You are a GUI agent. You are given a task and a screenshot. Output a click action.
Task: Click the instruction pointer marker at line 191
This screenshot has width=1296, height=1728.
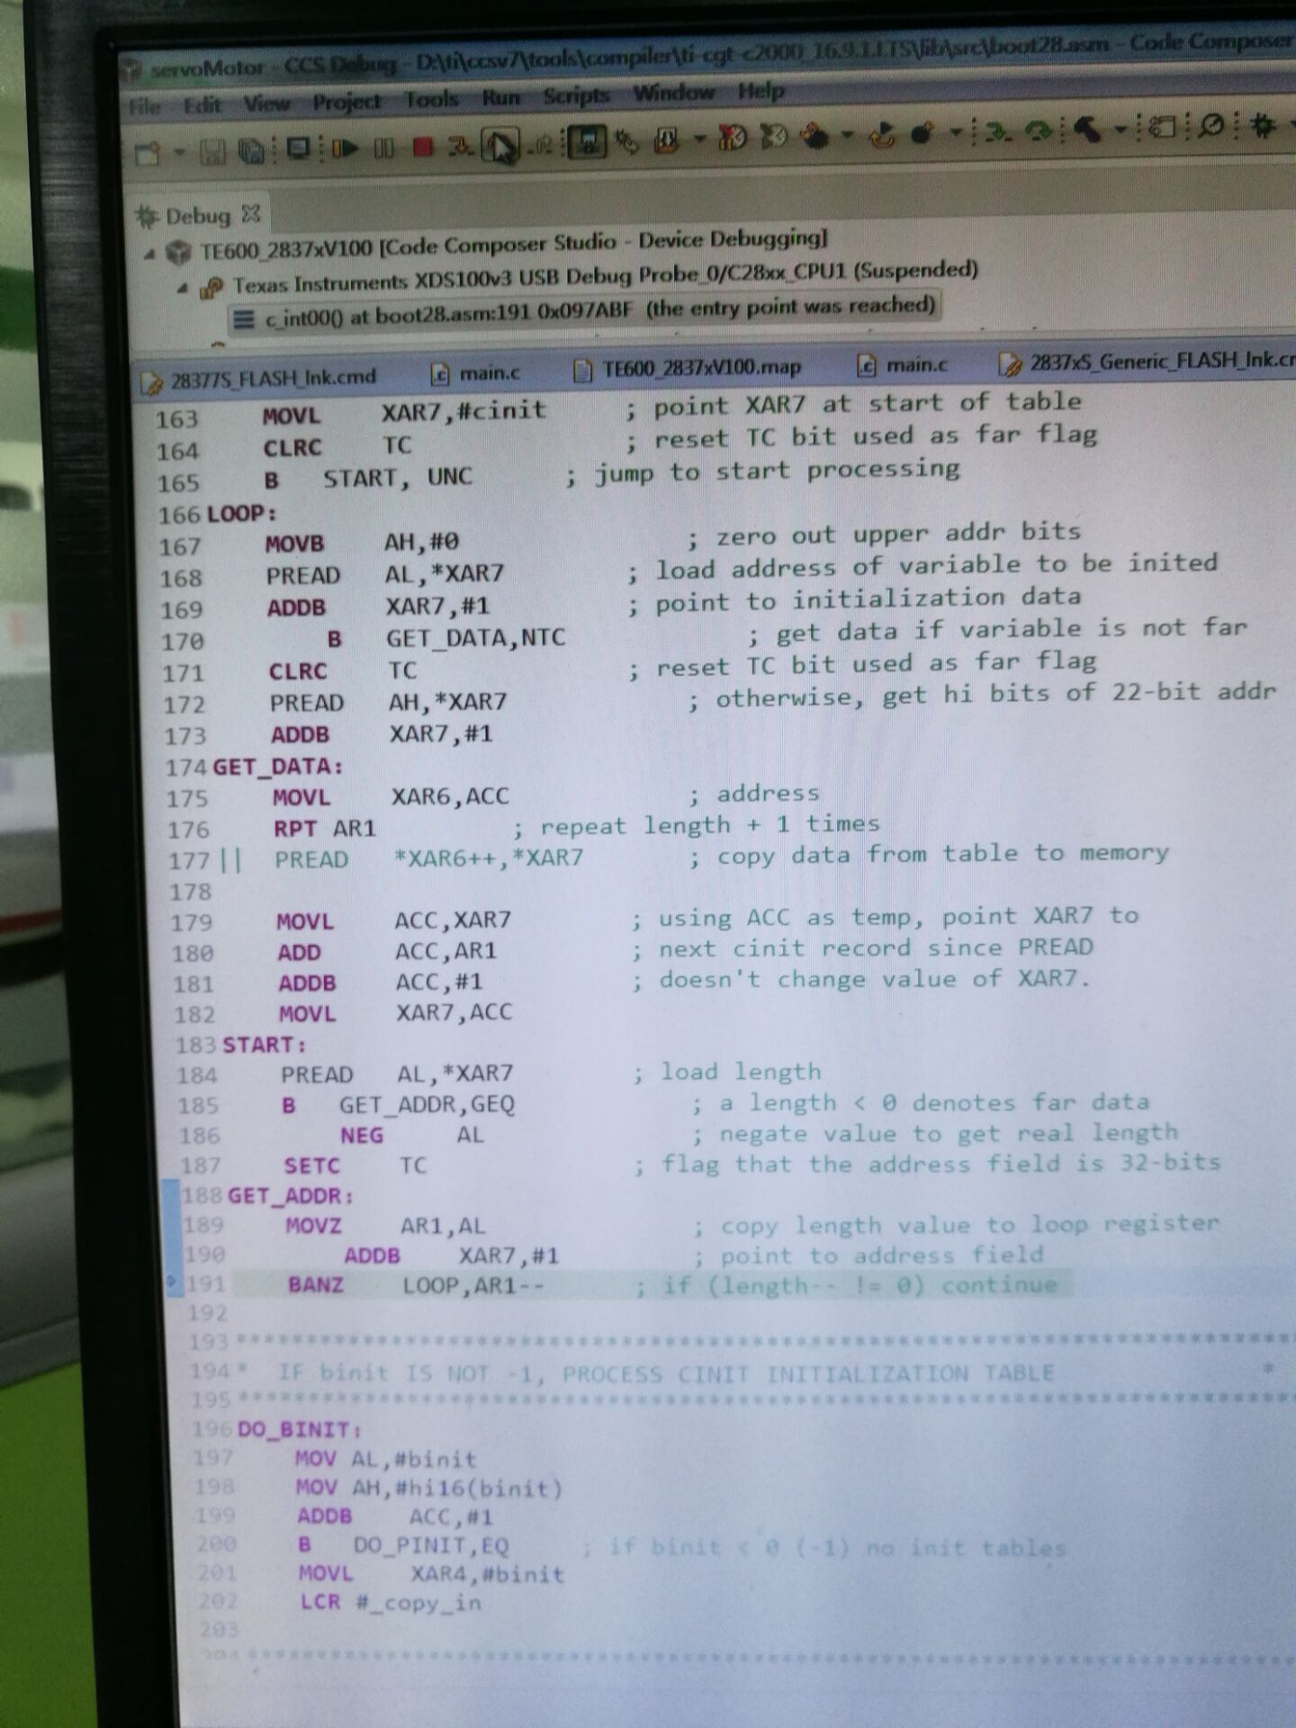(173, 1283)
